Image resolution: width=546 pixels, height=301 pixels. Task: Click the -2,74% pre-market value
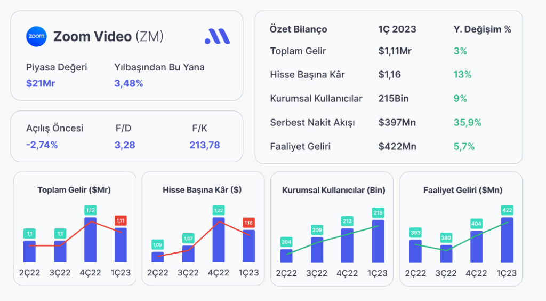pyautogui.click(x=42, y=145)
